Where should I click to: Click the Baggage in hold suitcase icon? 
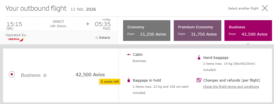129,80
